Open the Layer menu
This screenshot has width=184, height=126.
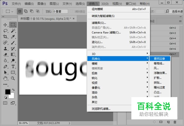coord(54,4)
